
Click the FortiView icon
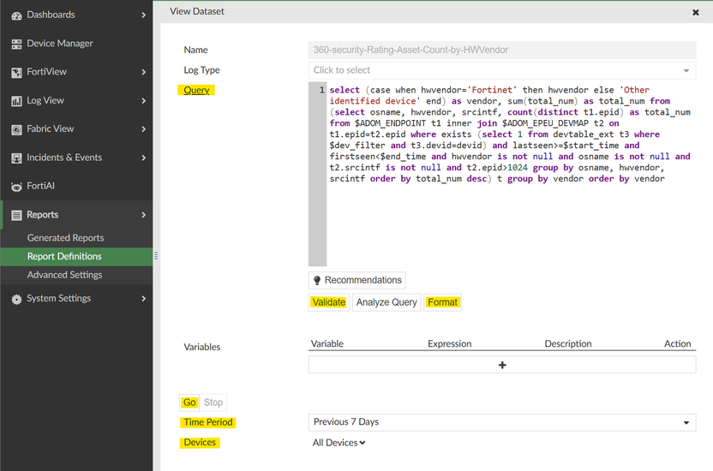16,73
